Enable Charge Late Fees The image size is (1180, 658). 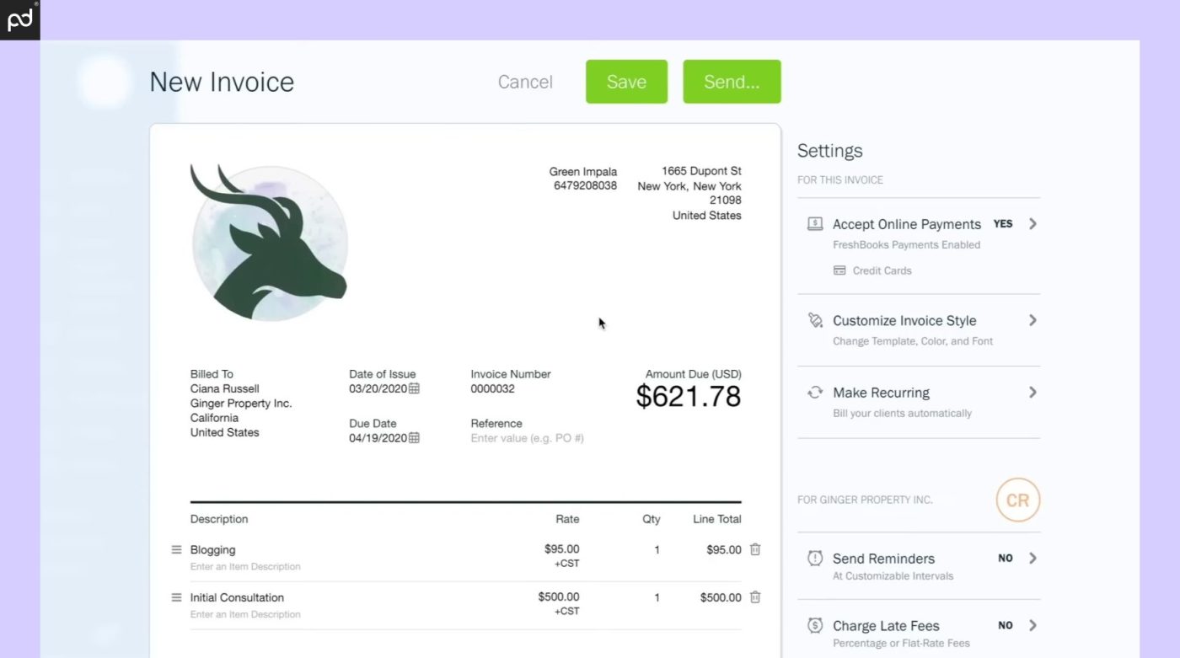1005,625
